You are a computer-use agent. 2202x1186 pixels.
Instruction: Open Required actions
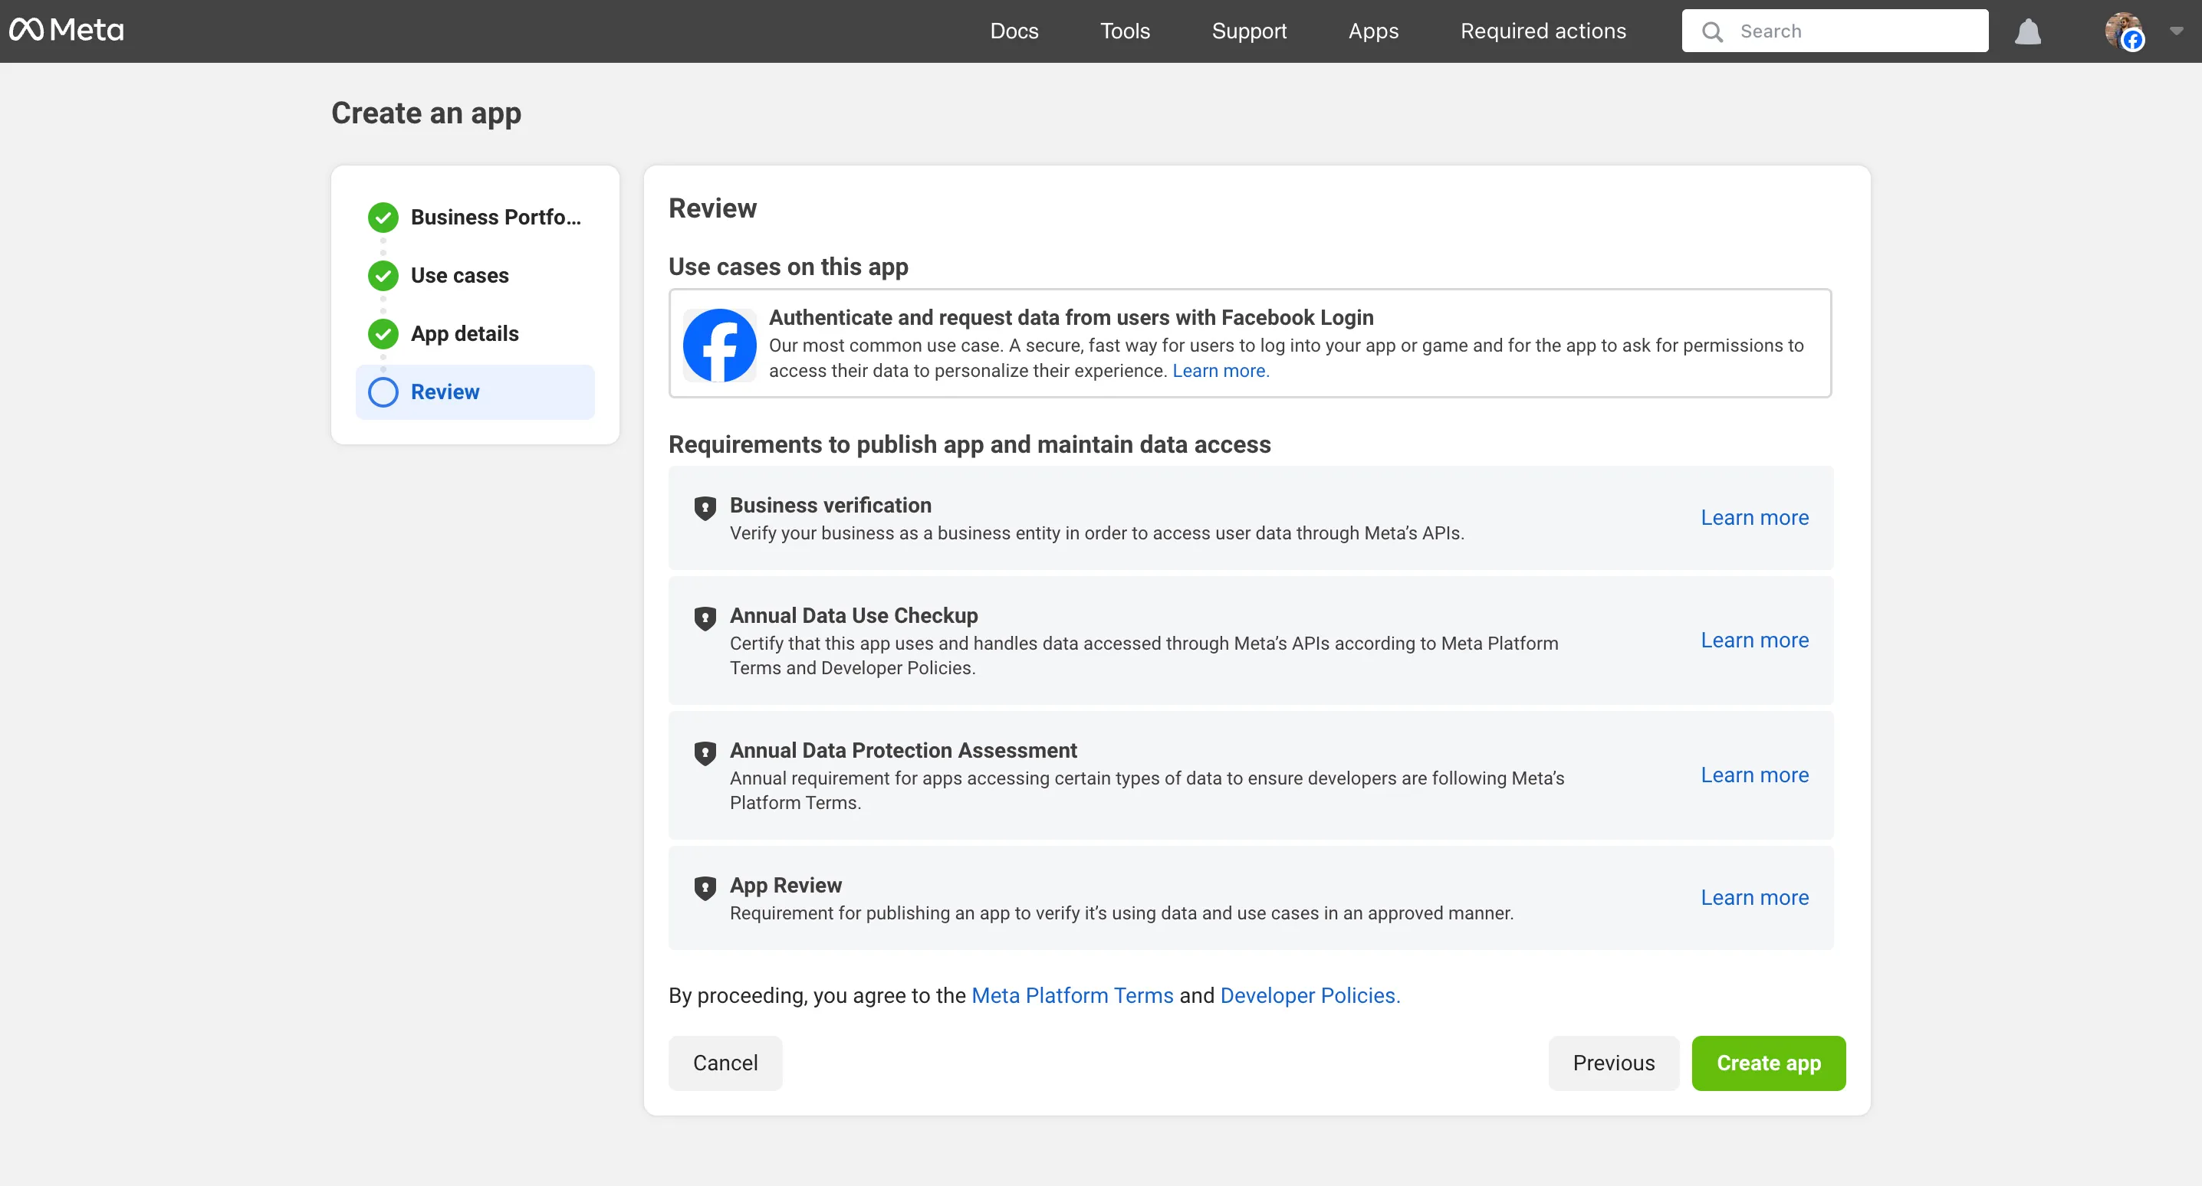click(1543, 31)
